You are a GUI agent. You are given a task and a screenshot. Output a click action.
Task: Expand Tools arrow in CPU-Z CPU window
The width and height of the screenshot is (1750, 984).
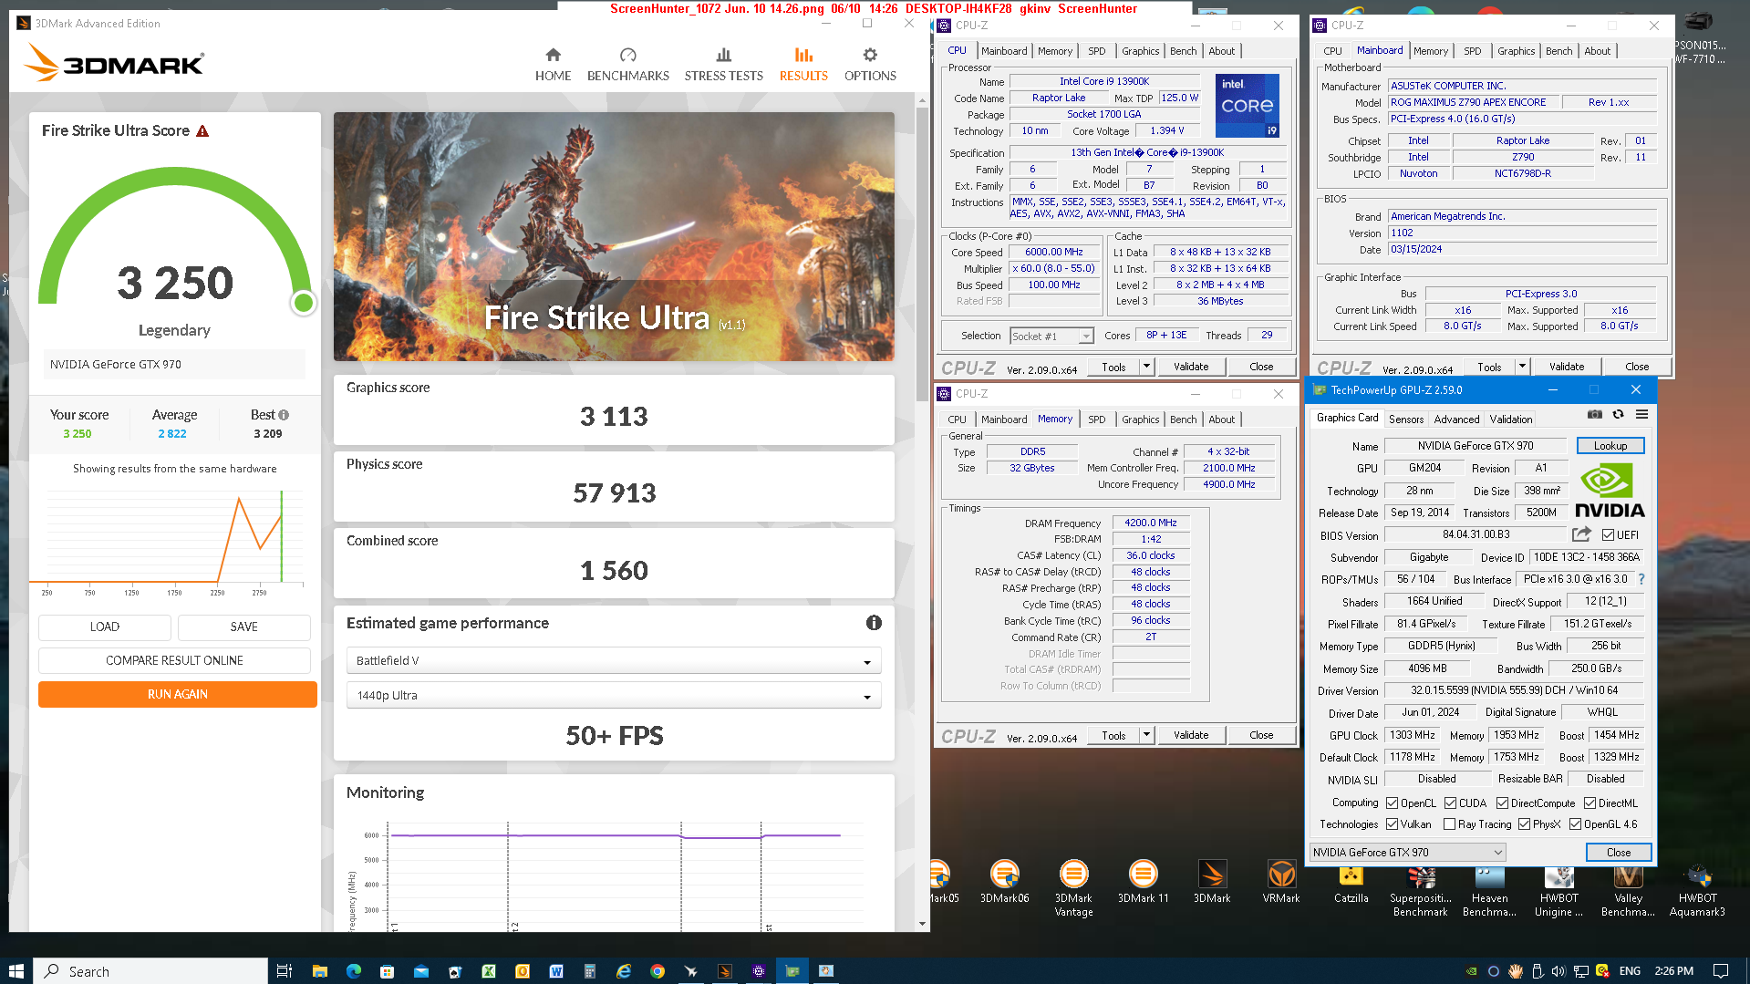1146,367
